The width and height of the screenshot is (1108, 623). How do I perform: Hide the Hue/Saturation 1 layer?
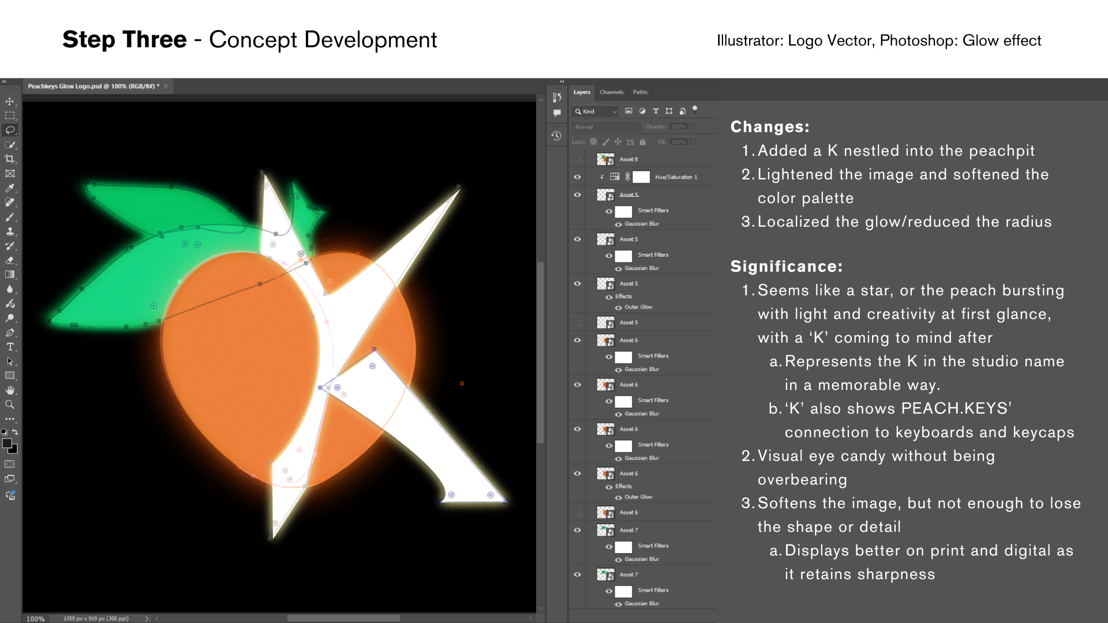tap(577, 177)
